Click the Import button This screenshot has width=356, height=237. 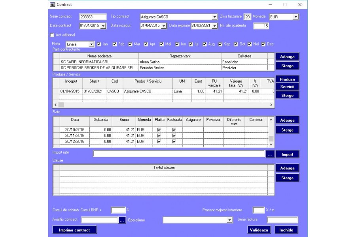click(287, 154)
